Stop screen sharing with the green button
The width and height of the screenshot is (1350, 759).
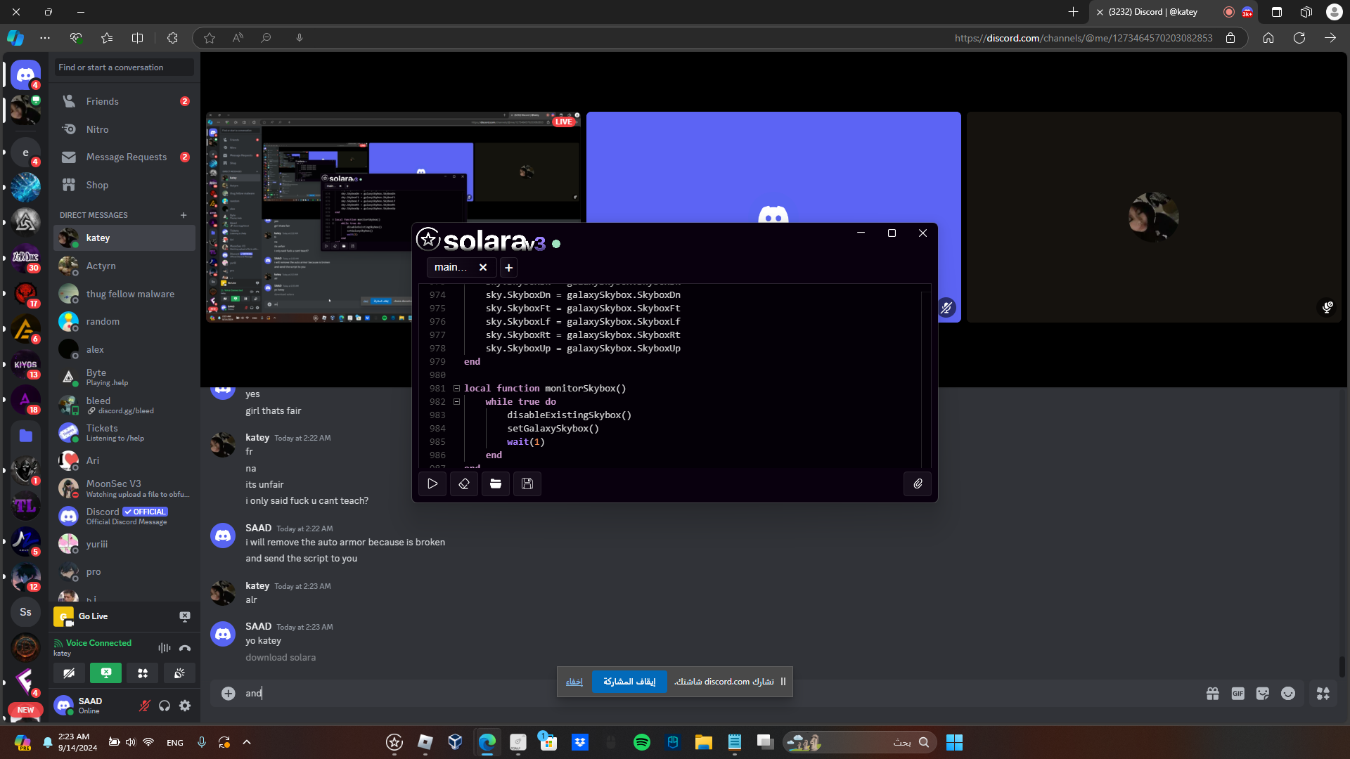point(105,673)
